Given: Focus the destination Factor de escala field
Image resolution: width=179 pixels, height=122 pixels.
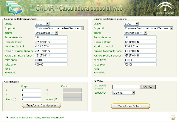Looking at the screenshot, I should 140,37.
